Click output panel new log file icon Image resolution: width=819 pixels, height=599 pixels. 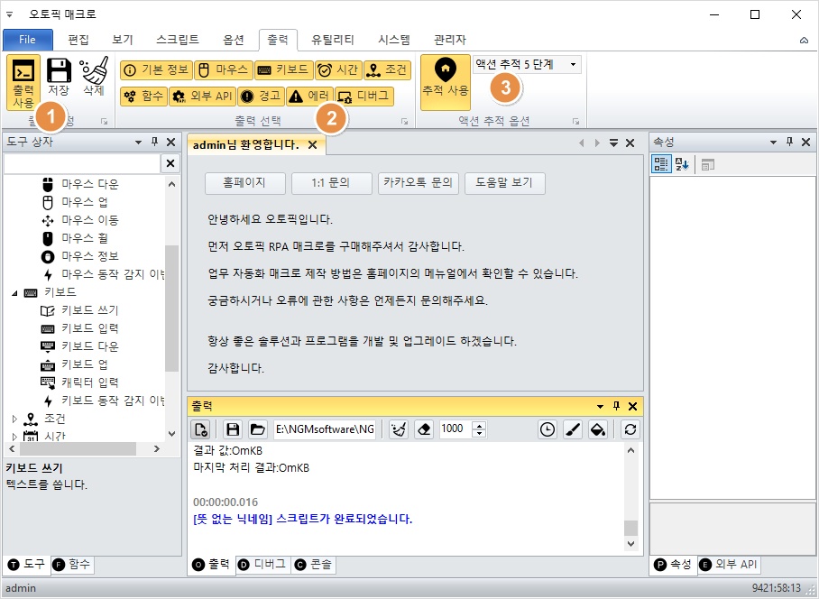pos(201,429)
